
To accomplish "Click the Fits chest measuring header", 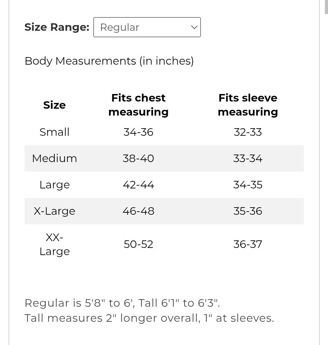I will (138, 105).
